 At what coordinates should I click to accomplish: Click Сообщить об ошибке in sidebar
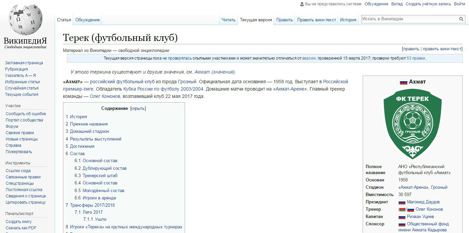26,114
